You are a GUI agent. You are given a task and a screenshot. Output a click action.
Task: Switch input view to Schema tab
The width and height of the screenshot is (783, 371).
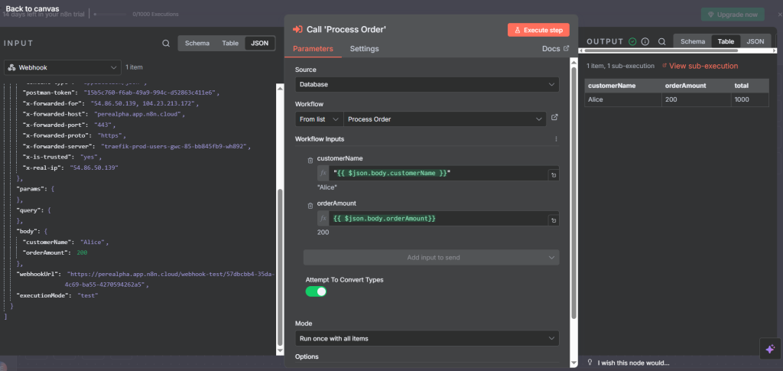[196, 44]
